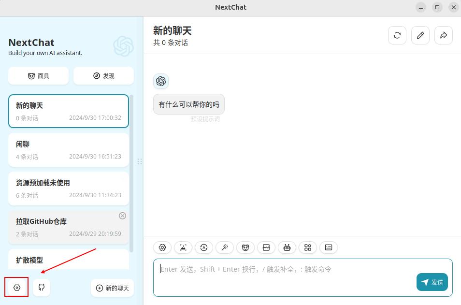Open chat settings gear above input
The height and width of the screenshot is (305, 461).
point(162,247)
